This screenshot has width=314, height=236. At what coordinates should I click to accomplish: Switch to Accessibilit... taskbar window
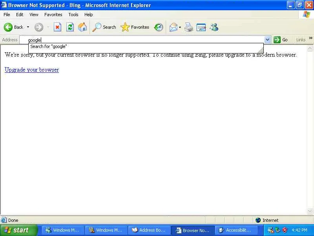(236, 230)
